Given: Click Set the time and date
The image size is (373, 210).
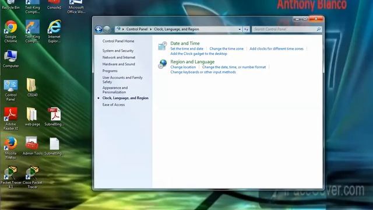Looking at the screenshot, I should click(x=186, y=48).
